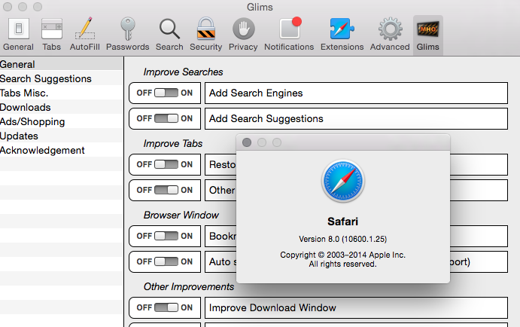Toggle the Improve Download Window switch

coord(166,307)
